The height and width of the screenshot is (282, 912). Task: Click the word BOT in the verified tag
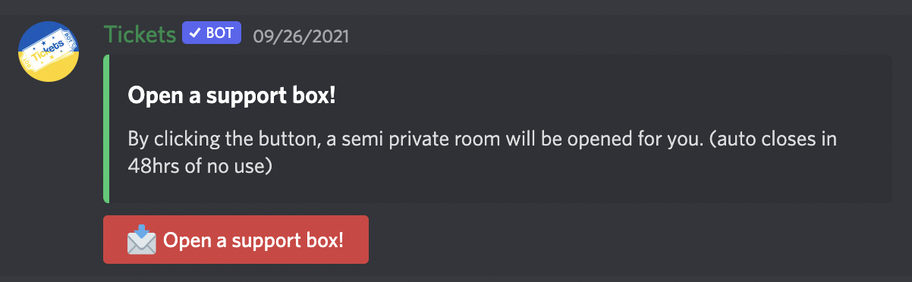click(x=220, y=33)
